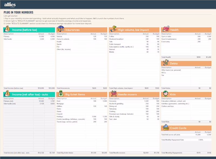Screen dimensions: 216x159
Task: Click the Debts section icon
Action: 166,63
